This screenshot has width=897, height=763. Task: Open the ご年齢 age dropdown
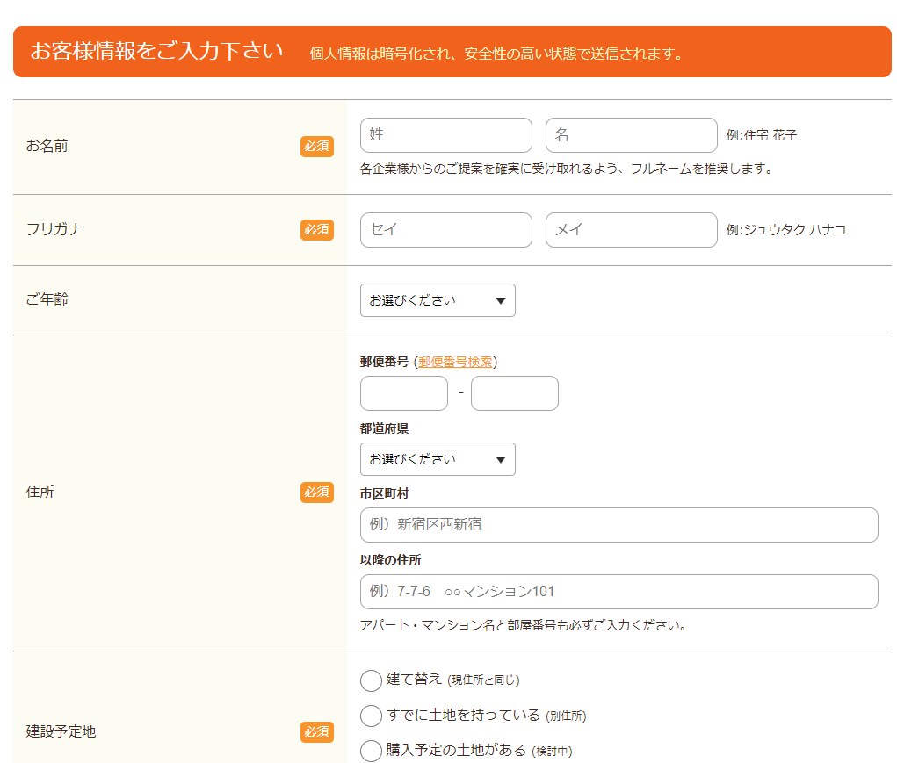[438, 300]
